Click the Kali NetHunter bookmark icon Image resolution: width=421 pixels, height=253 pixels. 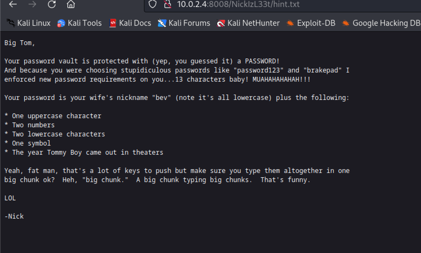221,23
